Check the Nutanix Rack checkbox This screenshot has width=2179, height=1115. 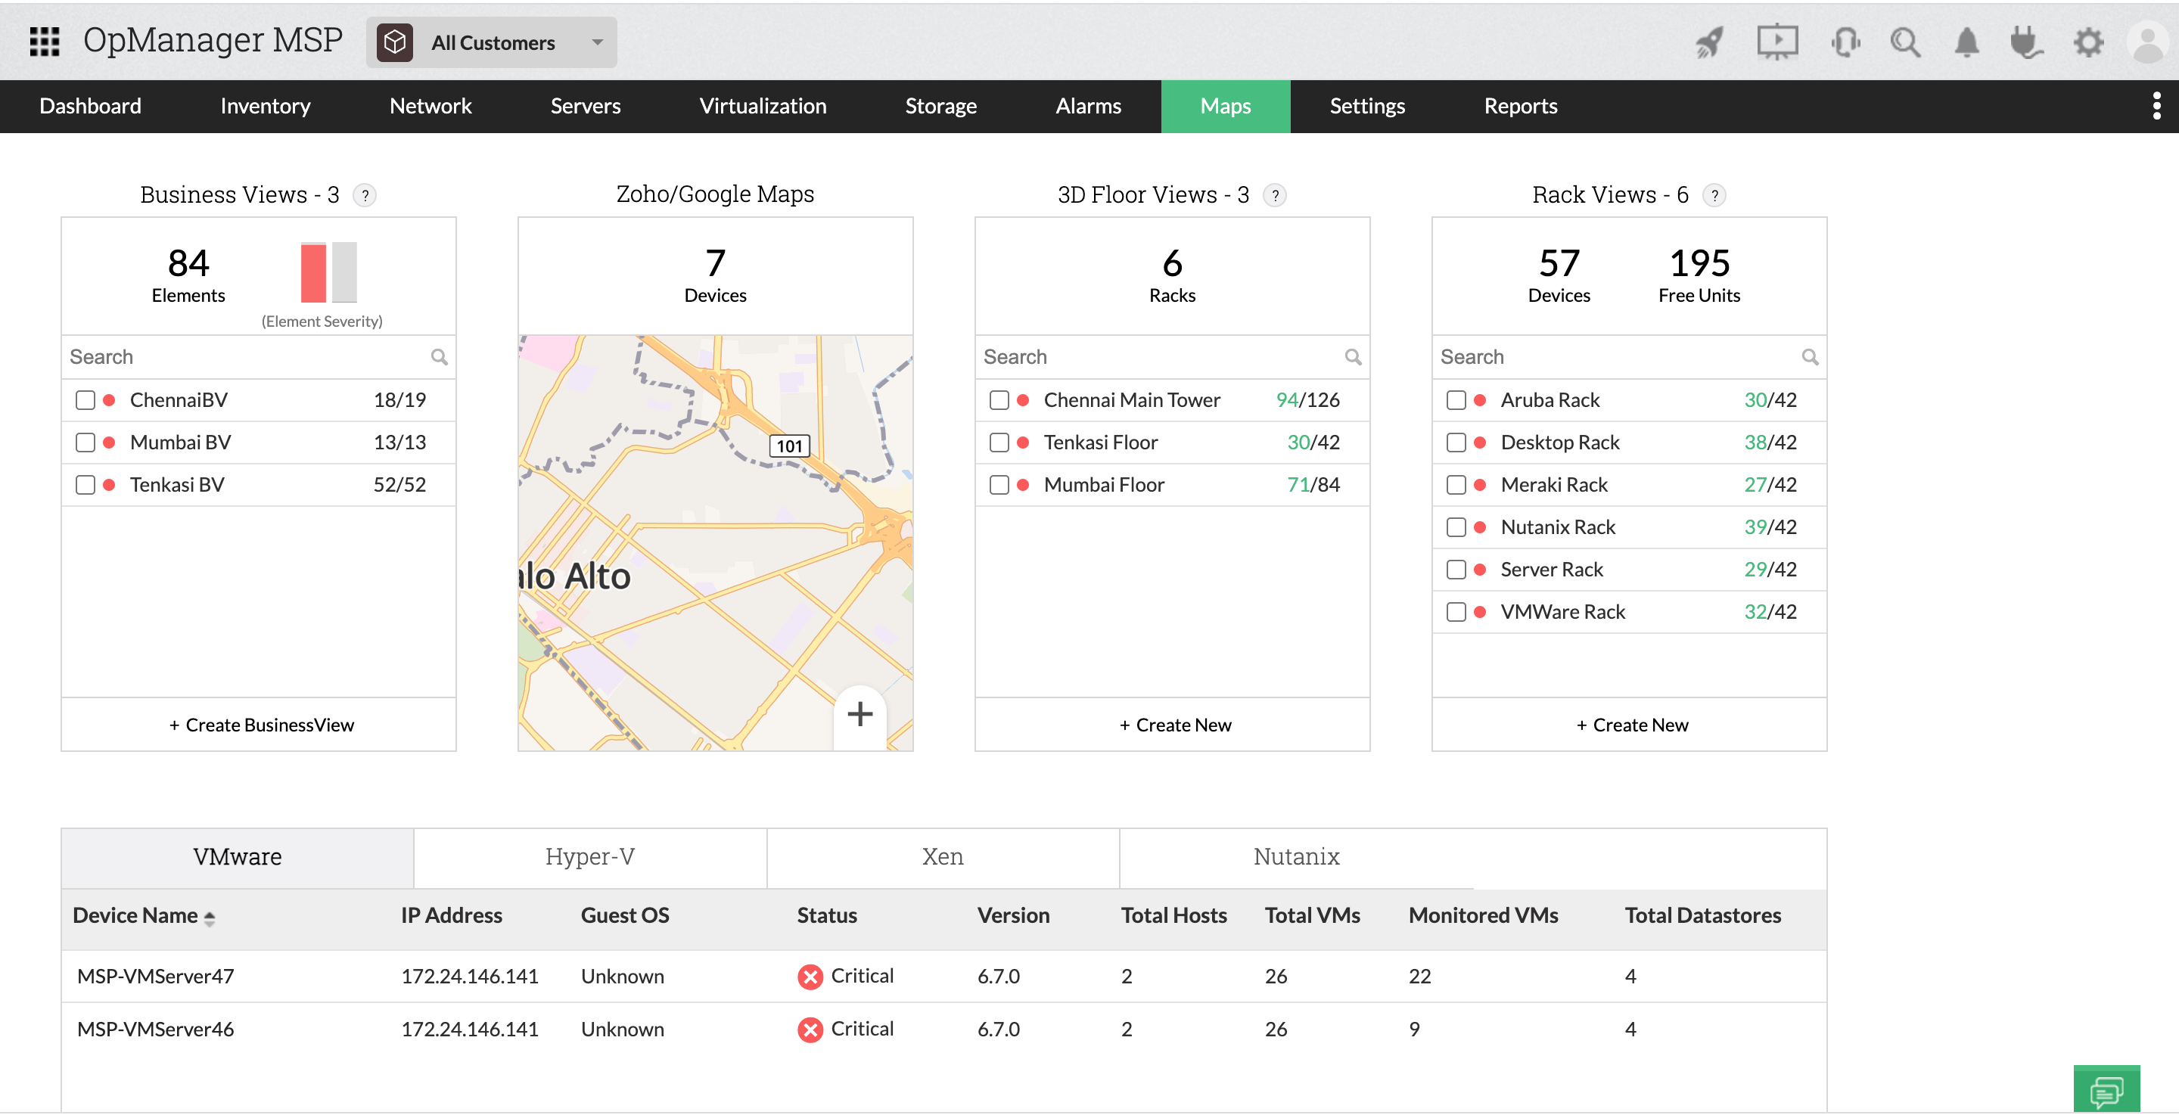(x=1456, y=527)
